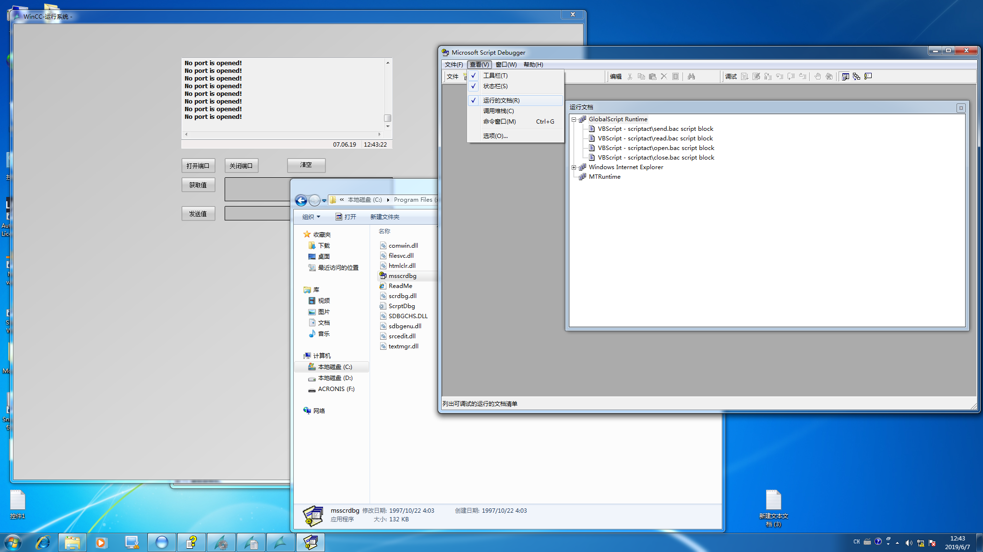
Task: Click the Toggle Breakpoint hand icon
Action: [817, 77]
